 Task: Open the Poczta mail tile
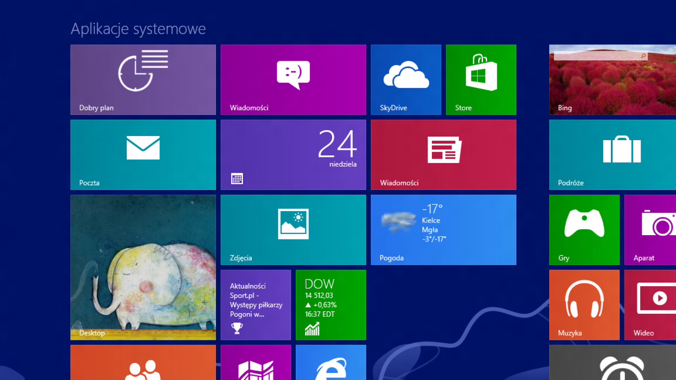coord(143,155)
